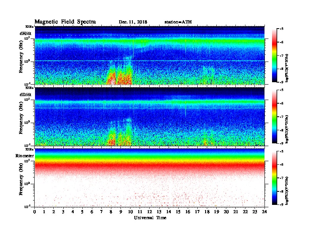
Task: Click the 32Hz label atop the Riometer panel
Action: coord(29,149)
